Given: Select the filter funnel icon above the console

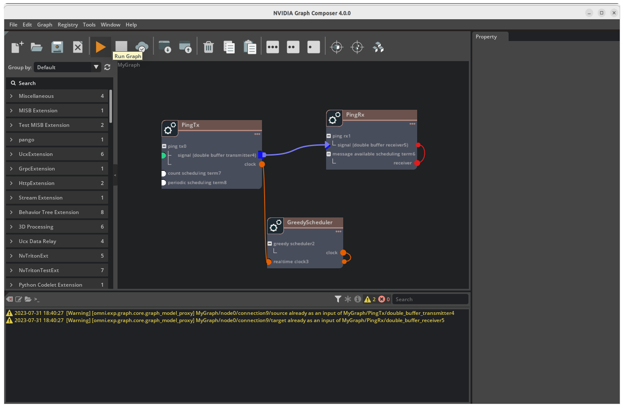Looking at the screenshot, I should point(338,299).
